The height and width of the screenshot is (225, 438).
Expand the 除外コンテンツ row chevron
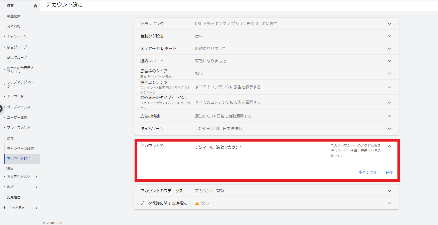point(389,87)
